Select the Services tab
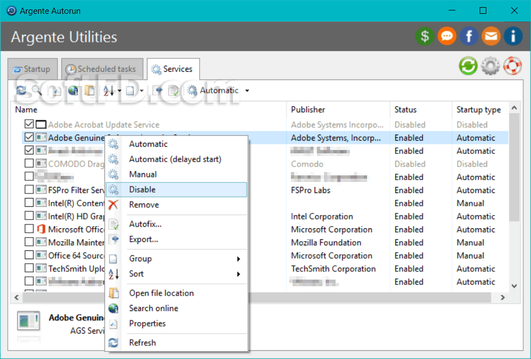 (x=173, y=69)
